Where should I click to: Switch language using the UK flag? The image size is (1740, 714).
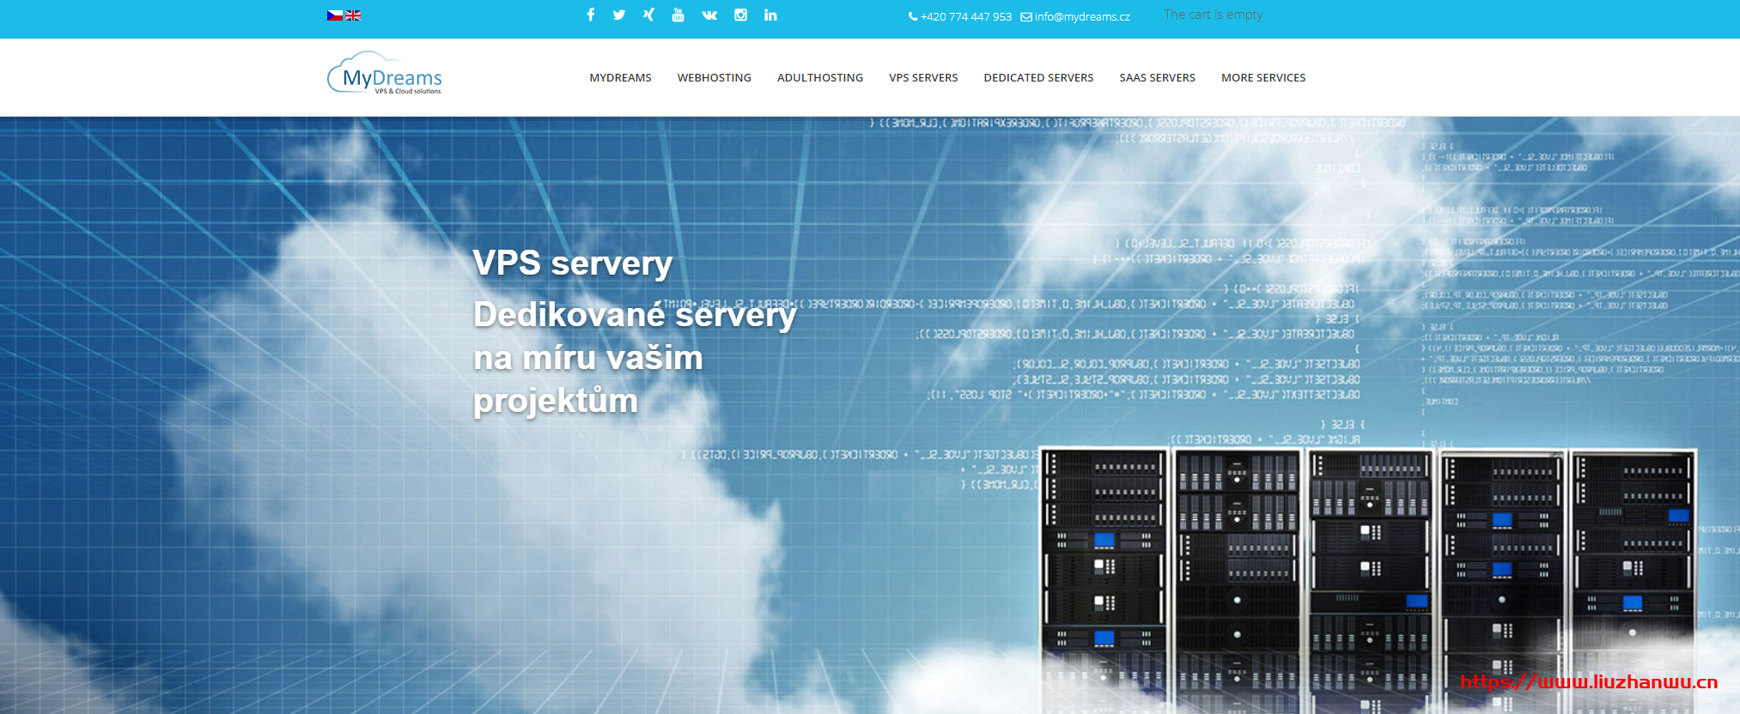tap(353, 15)
